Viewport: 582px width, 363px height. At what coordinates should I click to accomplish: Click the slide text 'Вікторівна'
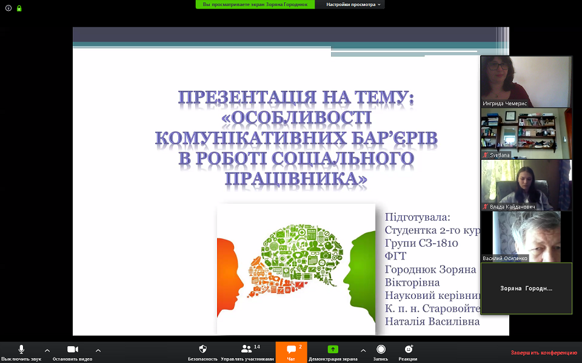412,283
